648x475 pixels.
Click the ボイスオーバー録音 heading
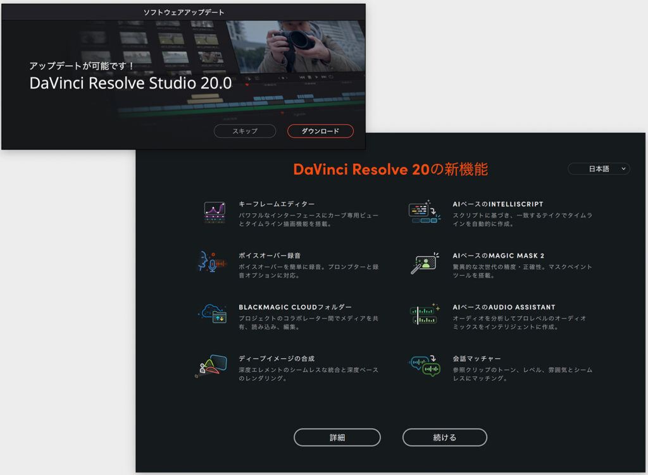click(270, 256)
